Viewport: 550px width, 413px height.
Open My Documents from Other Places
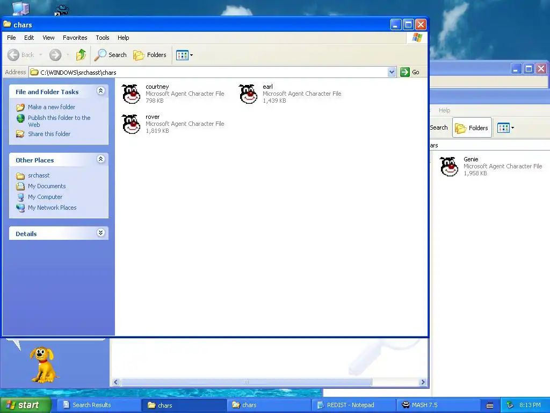(47, 186)
